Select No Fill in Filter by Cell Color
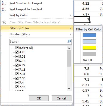The width and height of the screenshot is (103, 106). [88, 60]
